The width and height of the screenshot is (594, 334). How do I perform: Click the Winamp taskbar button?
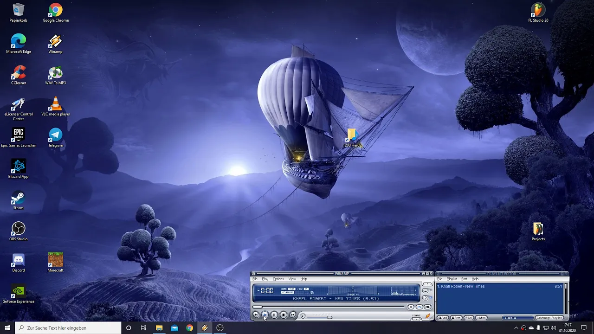pos(205,328)
